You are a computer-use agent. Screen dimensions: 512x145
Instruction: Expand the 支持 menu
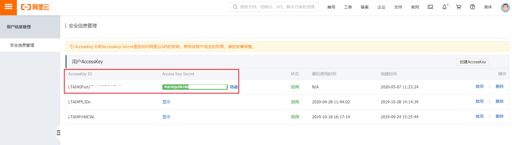(398, 7)
